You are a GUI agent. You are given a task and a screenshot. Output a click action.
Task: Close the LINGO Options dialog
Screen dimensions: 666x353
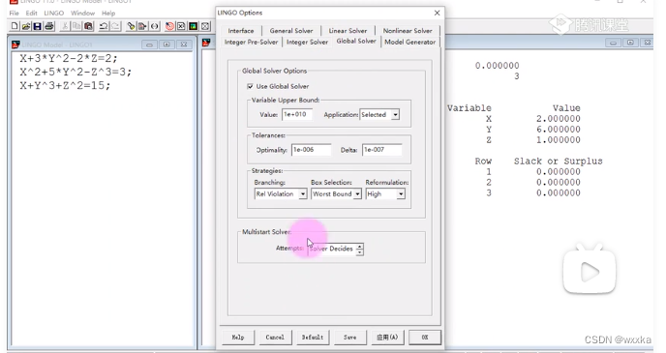coord(438,14)
